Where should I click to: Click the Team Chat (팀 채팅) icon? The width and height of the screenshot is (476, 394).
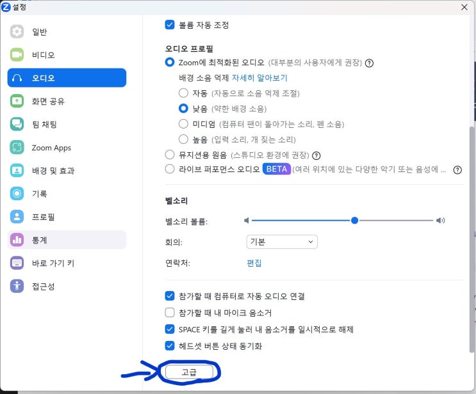pyautogui.click(x=17, y=124)
